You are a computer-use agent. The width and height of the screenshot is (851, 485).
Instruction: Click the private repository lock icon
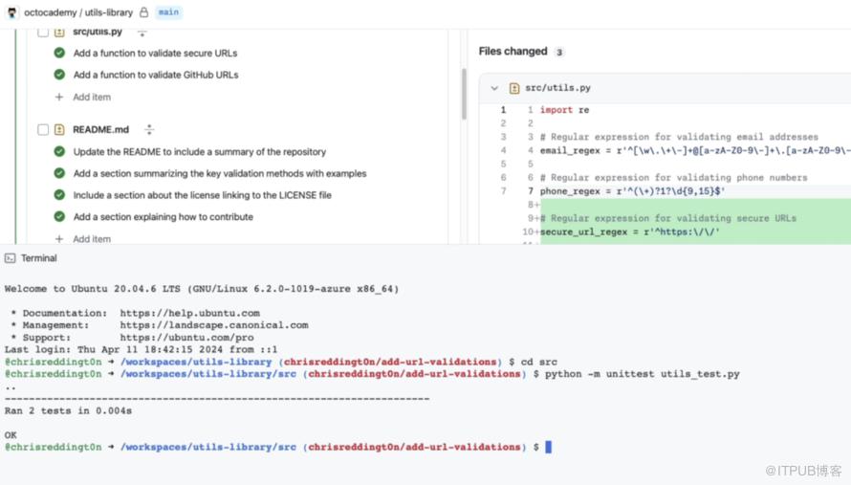143,12
